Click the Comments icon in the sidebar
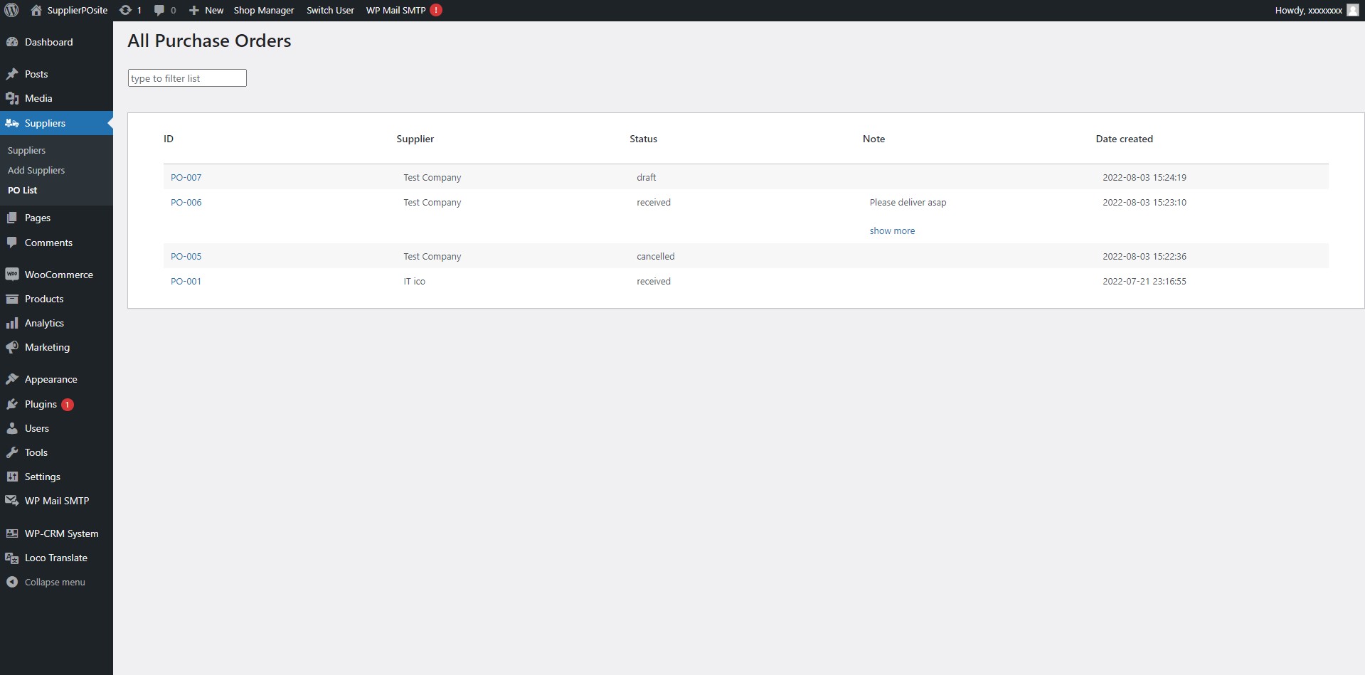Screen dimensions: 1365x675 pos(12,243)
